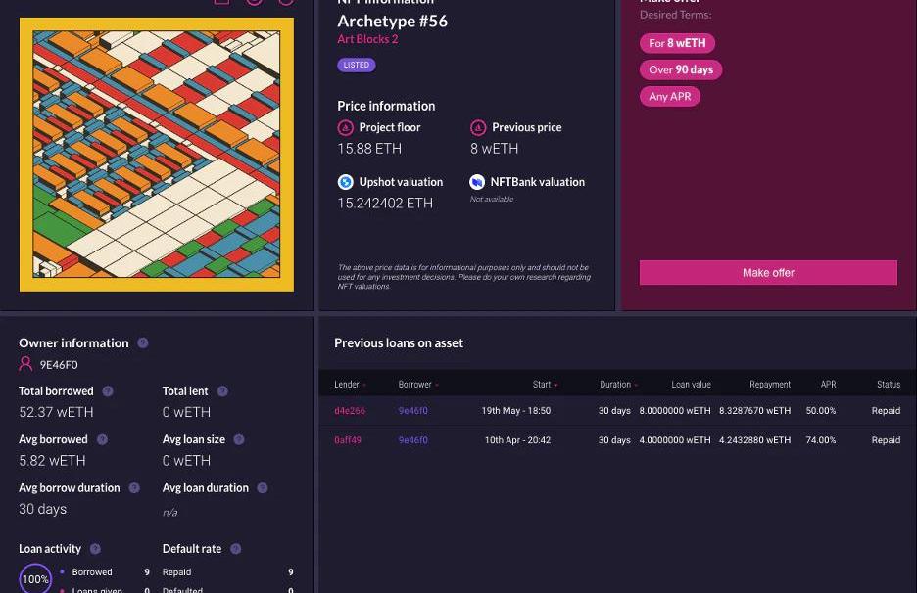Viewport: 917px width, 593px height.
Task: Open the Art Blocks 2 collection link
Action: pyautogui.click(x=367, y=39)
